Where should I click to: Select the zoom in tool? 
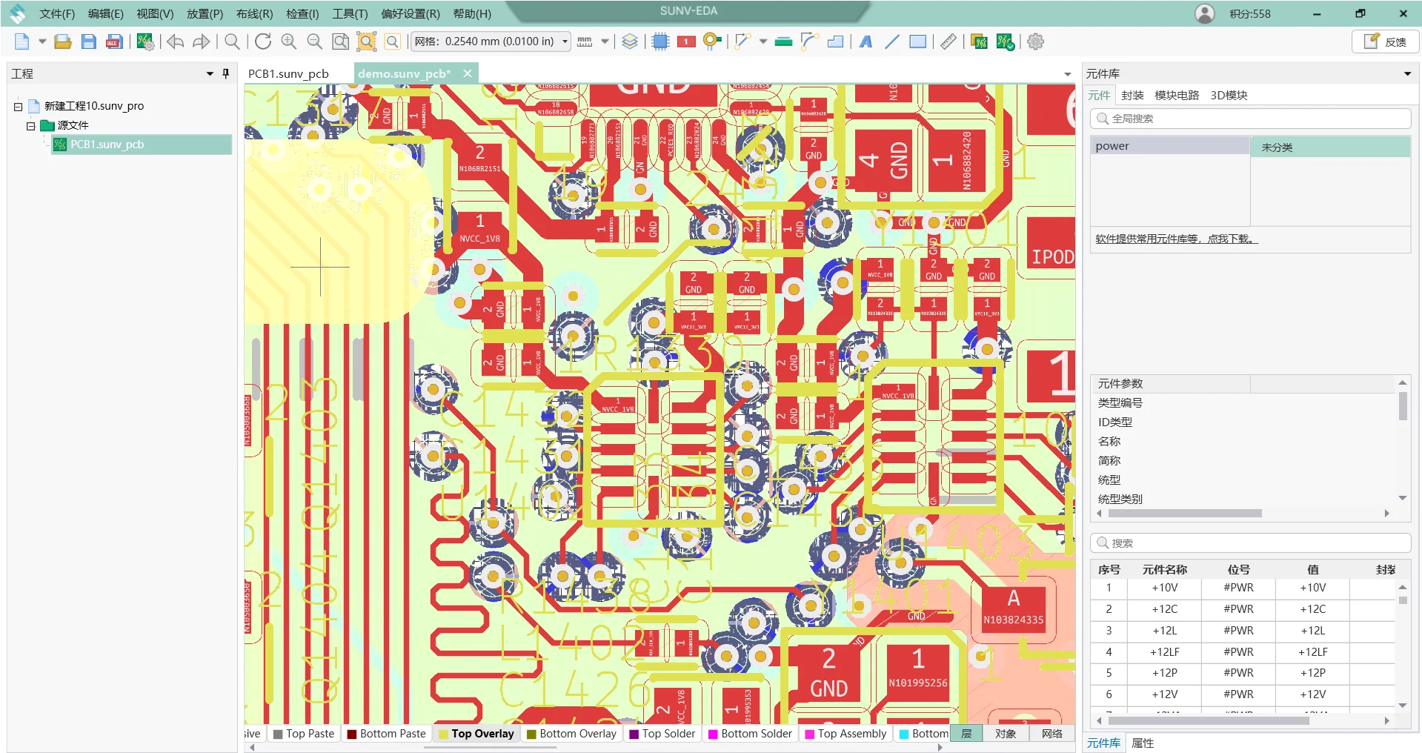[288, 42]
